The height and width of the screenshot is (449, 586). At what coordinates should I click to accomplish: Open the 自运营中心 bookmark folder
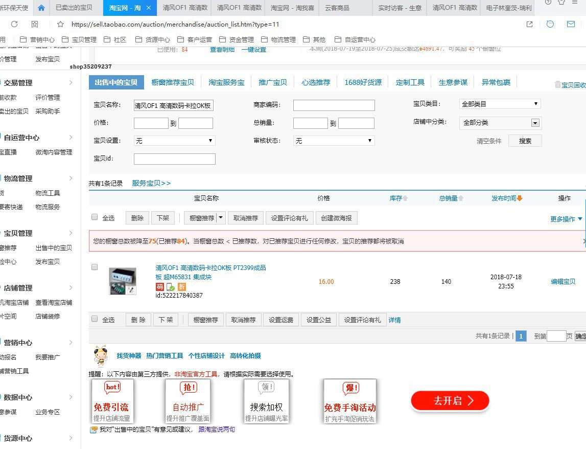pos(355,40)
